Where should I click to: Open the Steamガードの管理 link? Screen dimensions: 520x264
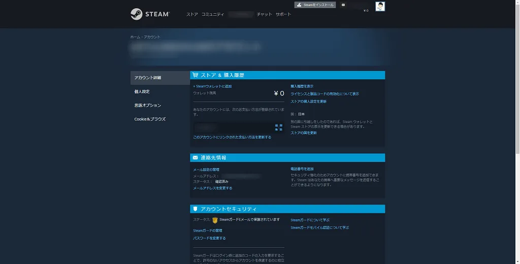pyautogui.click(x=208, y=230)
